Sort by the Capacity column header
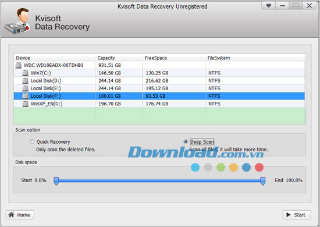This screenshot has width=320, height=227. pyautogui.click(x=119, y=58)
